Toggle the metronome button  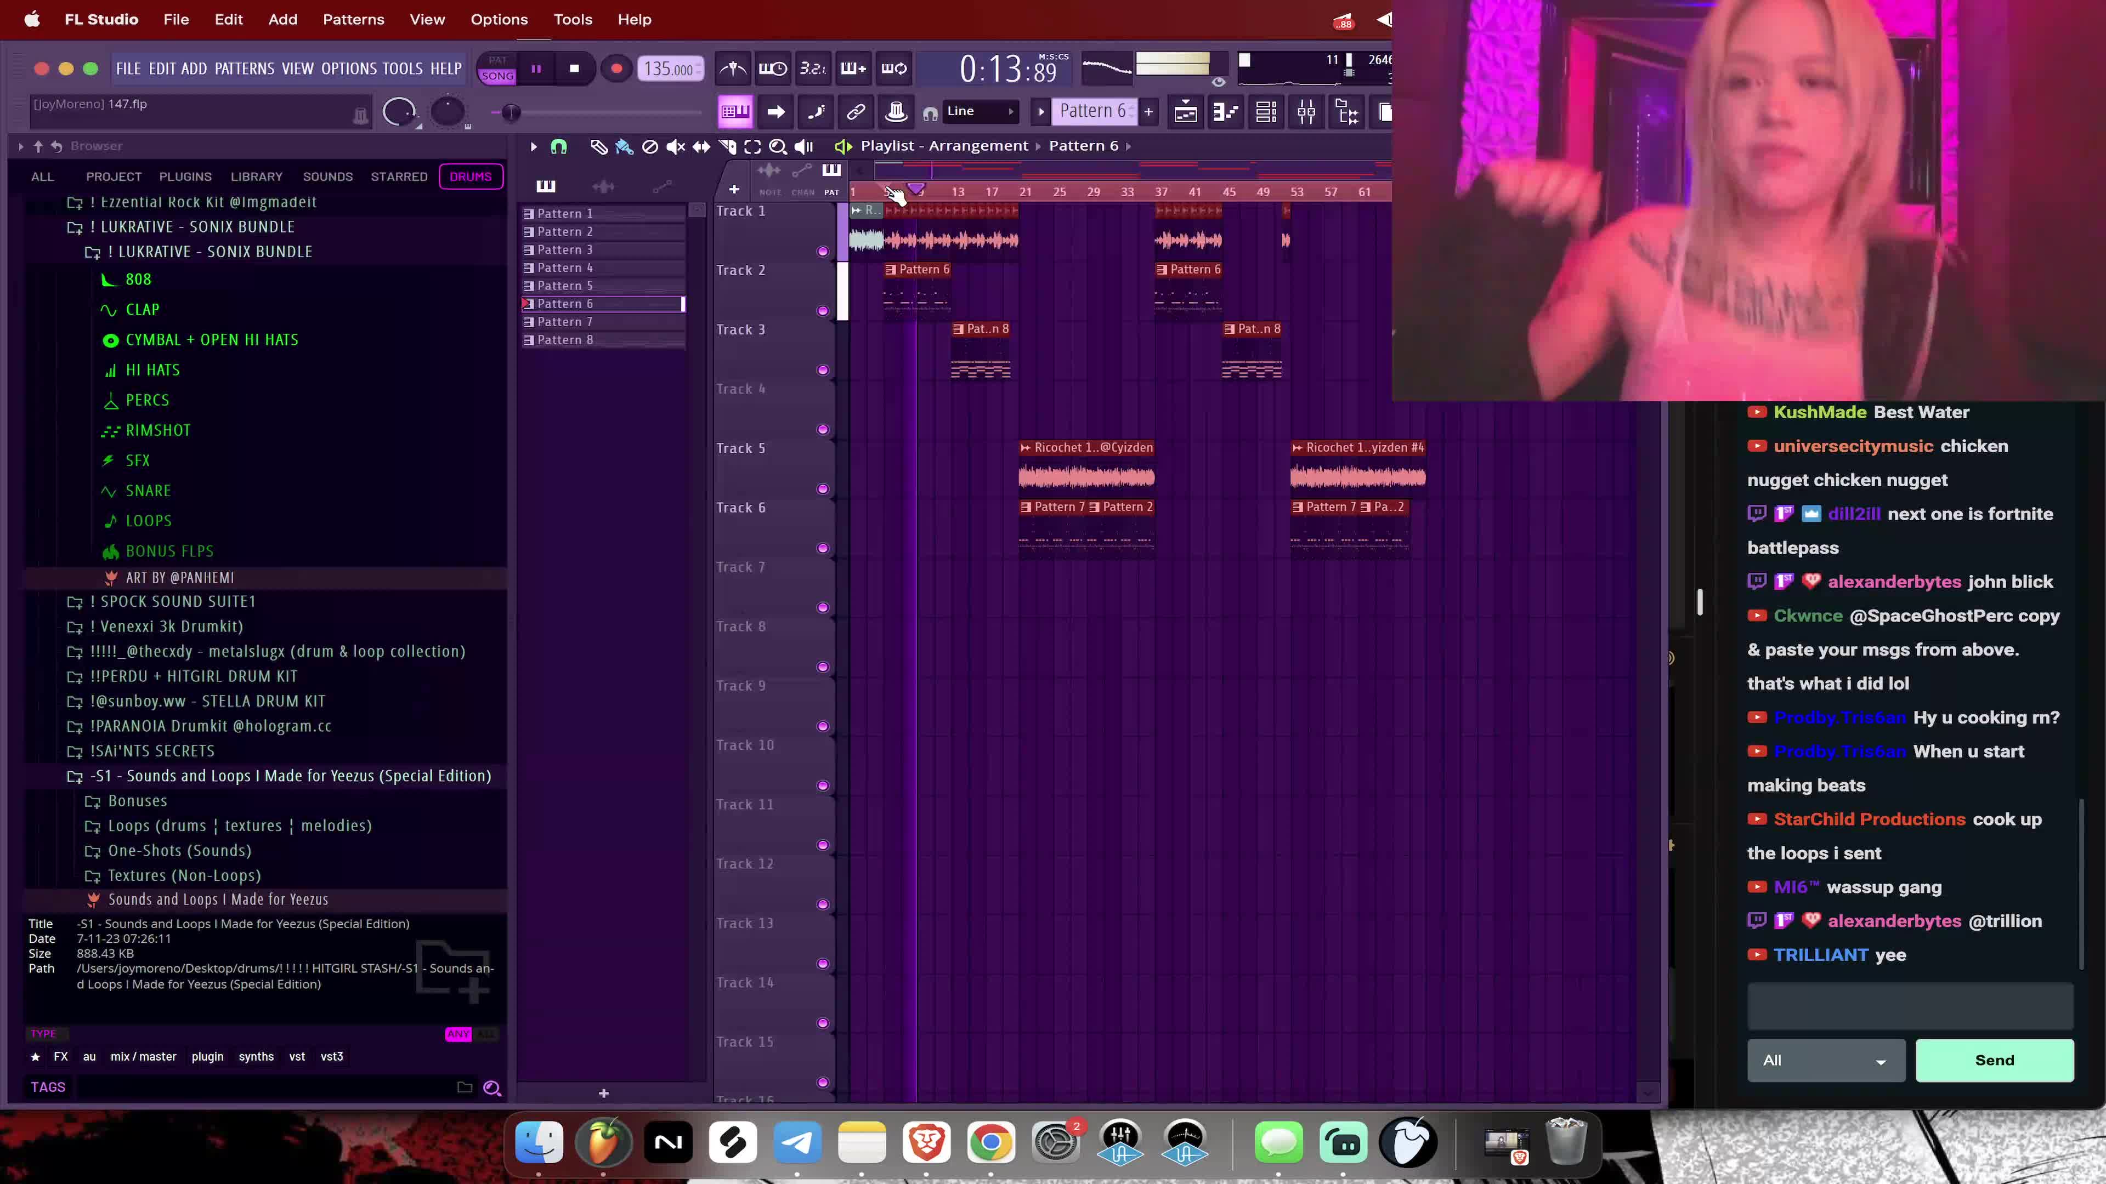[x=733, y=69]
